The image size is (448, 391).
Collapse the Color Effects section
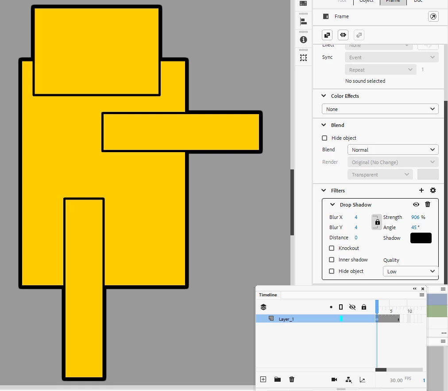click(324, 96)
